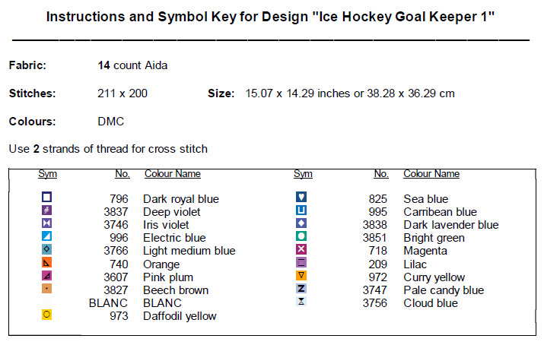Click the 'Ice Hockey Goal Keeper 1' title
The height and width of the screenshot is (345, 544).
click(x=271, y=16)
